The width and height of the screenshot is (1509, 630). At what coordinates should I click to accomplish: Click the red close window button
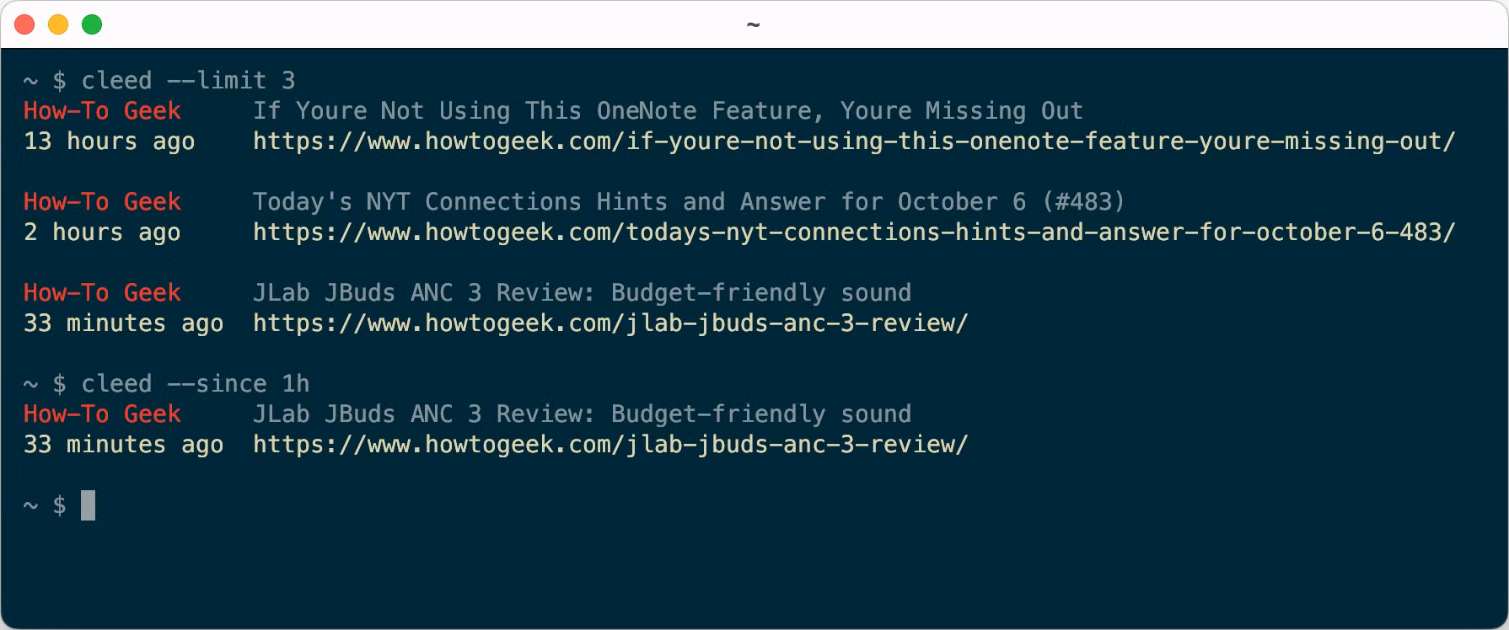pos(25,24)
